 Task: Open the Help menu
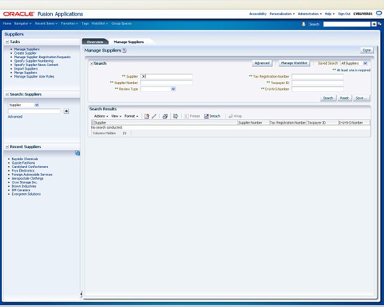[329, 14]
